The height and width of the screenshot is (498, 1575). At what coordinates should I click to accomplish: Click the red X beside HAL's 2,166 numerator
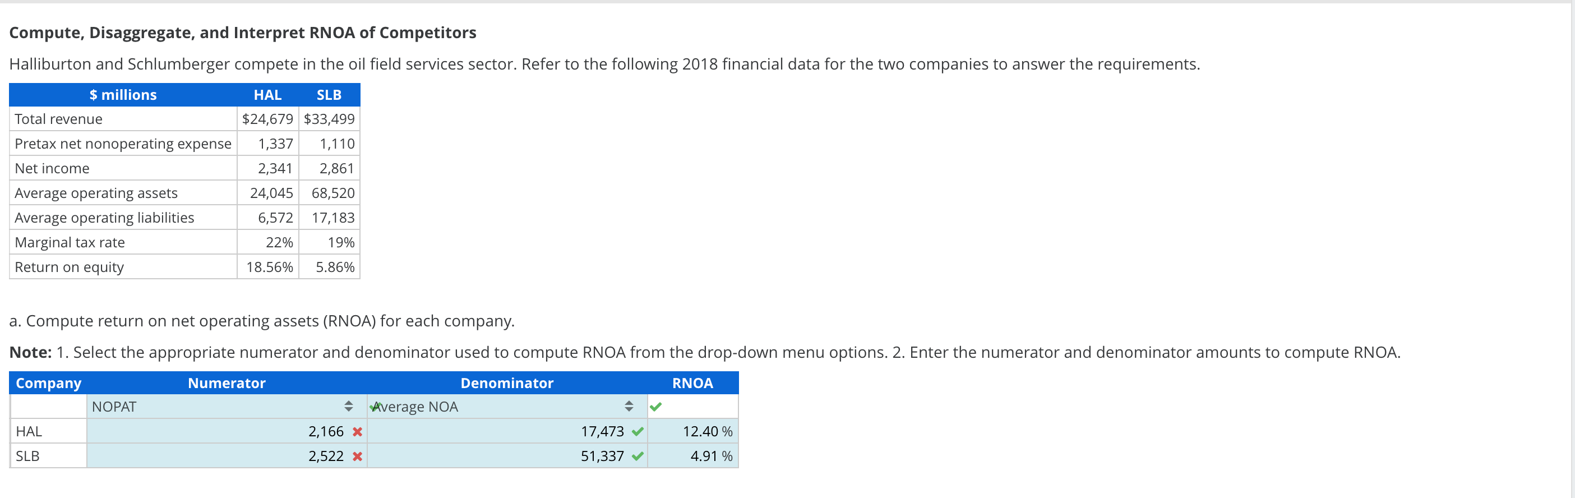[357, 431]
